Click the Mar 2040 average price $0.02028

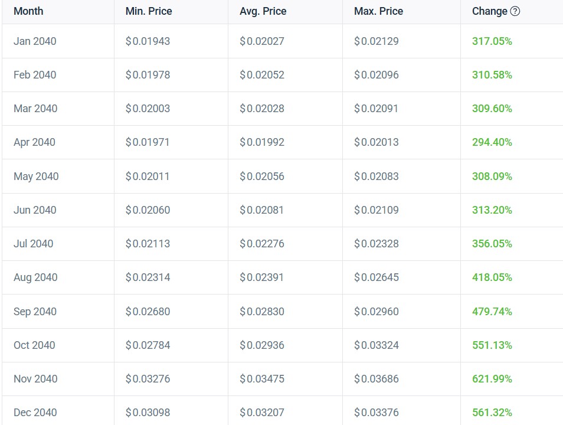[261, 109]
